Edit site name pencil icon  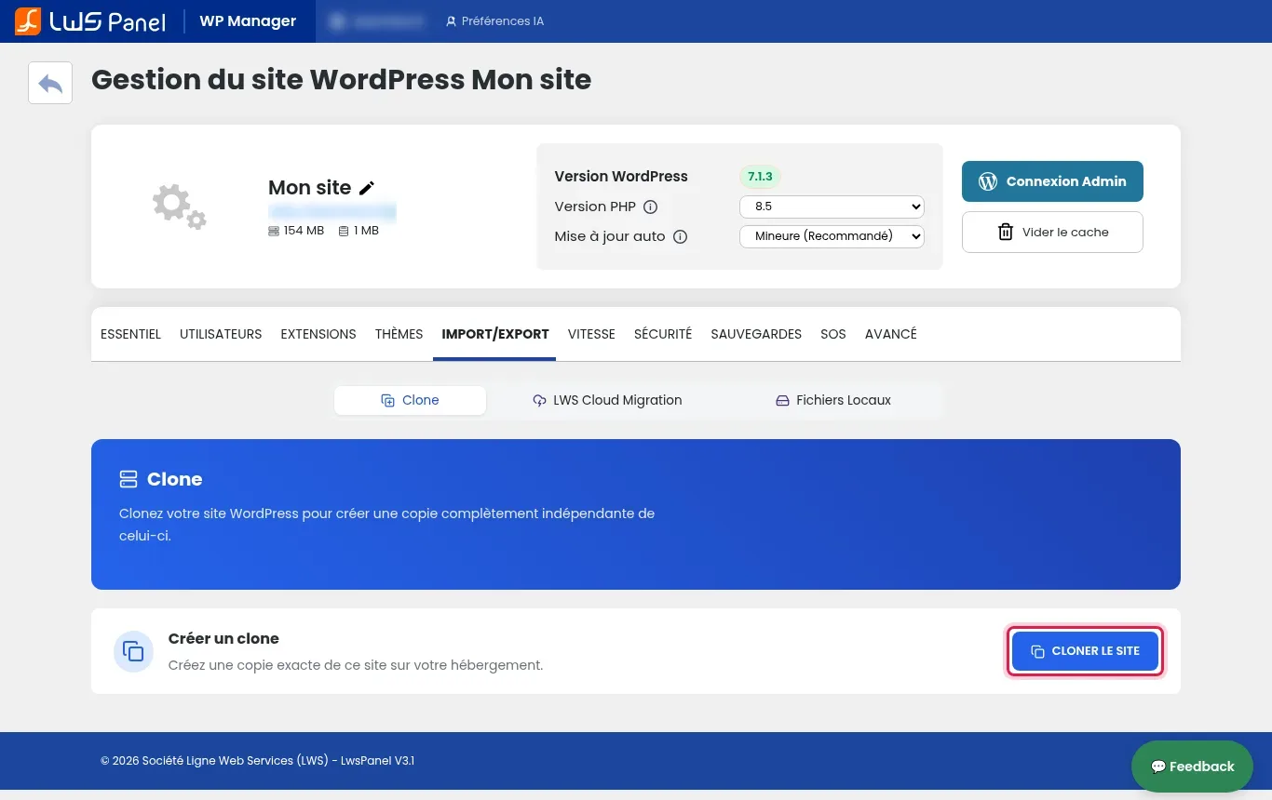coord(367,188)
